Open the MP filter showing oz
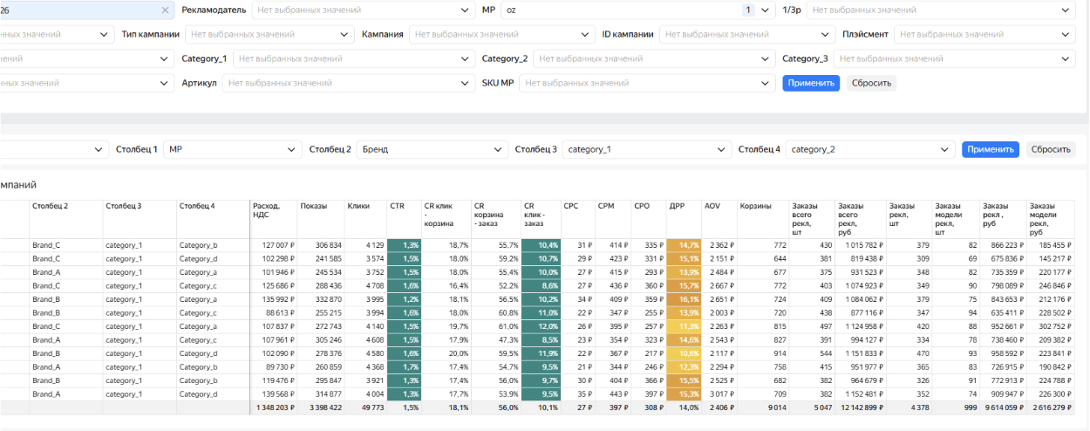 [637, 10]
